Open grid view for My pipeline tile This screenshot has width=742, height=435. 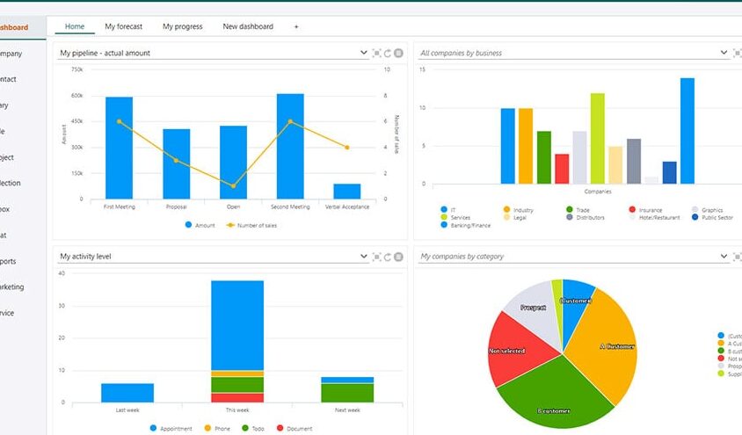(x=398, y=53)
